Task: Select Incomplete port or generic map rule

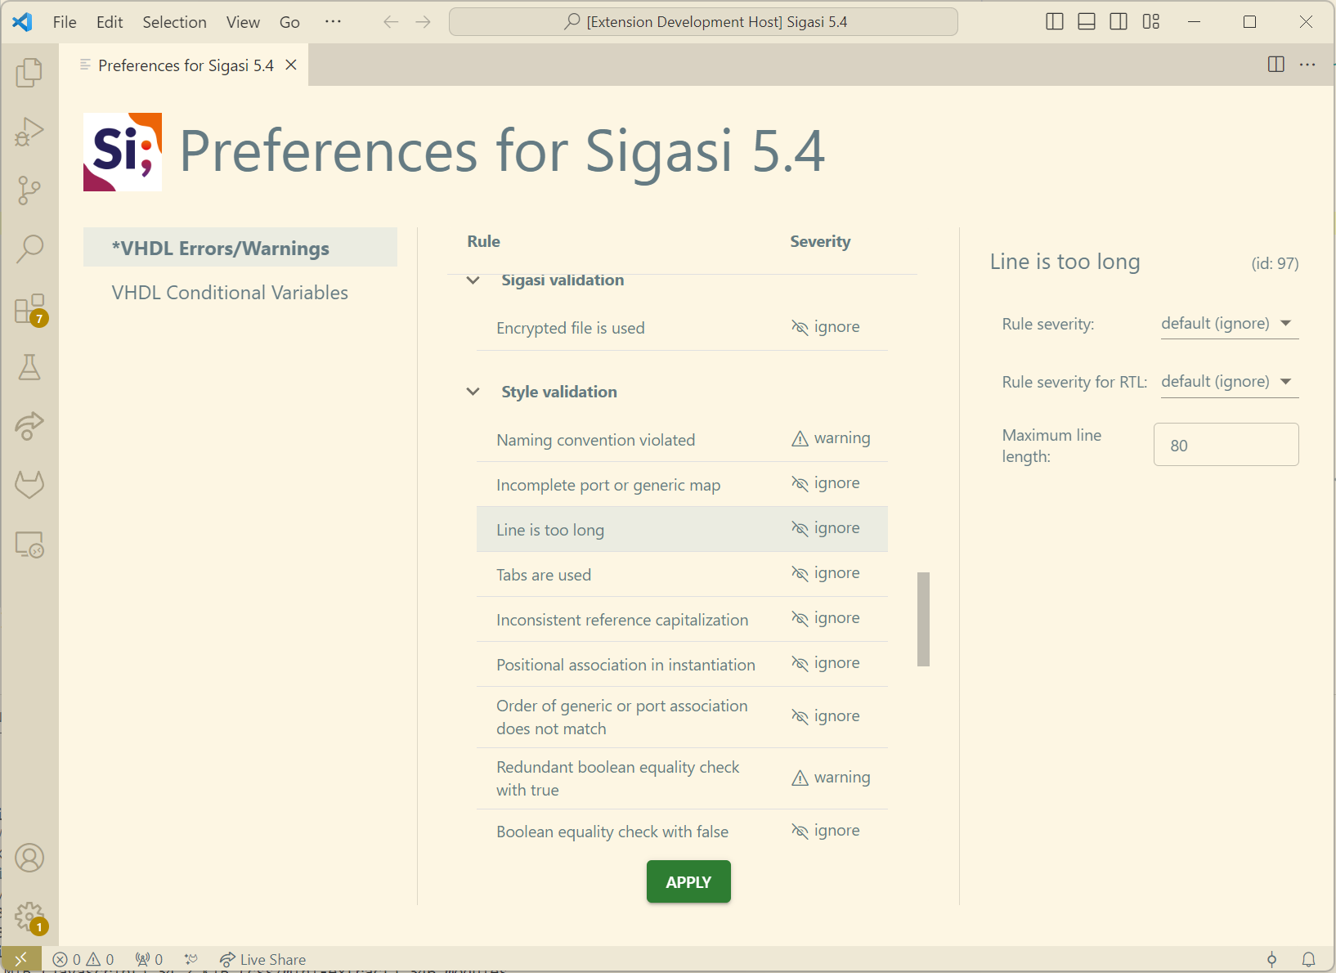Action: (x=682, y=485)
